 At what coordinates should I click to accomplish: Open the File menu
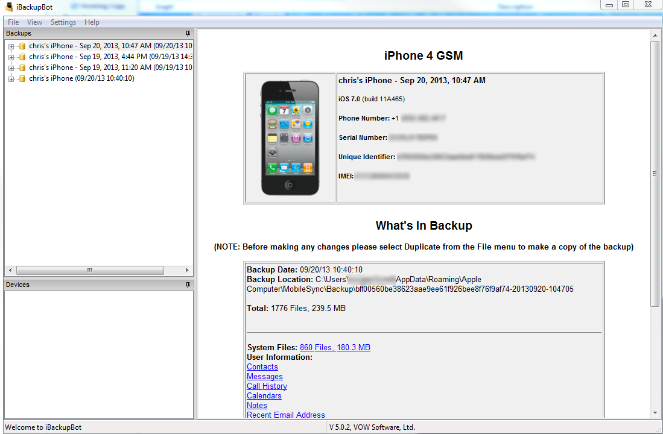click(x=13, y=22)
